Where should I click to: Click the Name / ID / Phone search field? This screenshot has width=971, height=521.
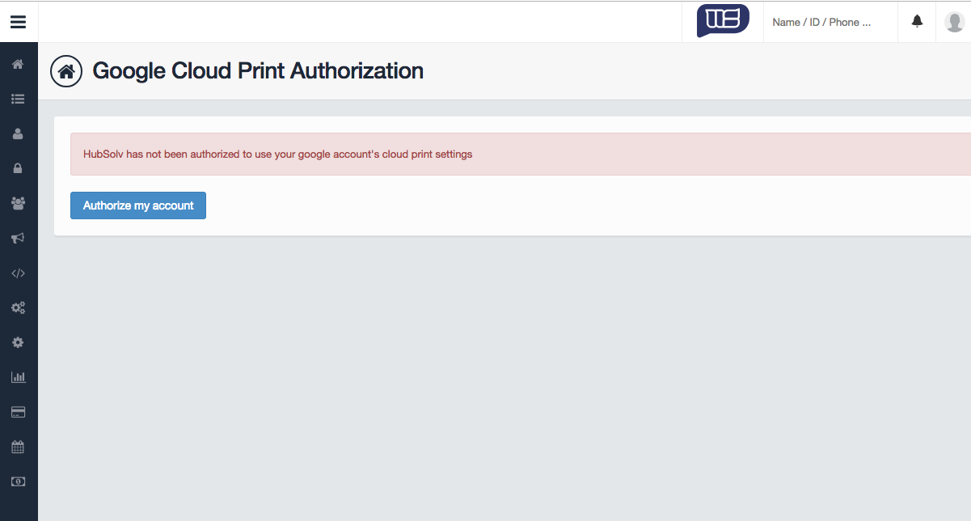(825, 22)
